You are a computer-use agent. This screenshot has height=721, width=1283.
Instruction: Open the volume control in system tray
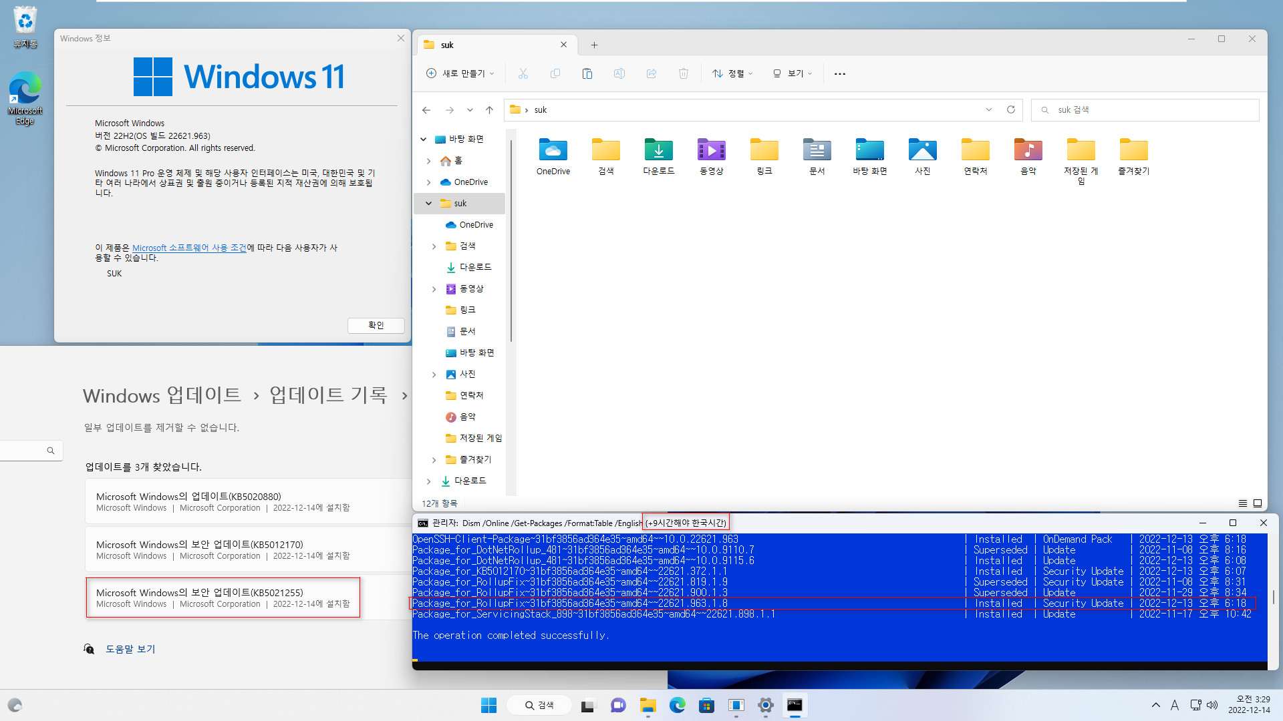tap(1212, 705)
